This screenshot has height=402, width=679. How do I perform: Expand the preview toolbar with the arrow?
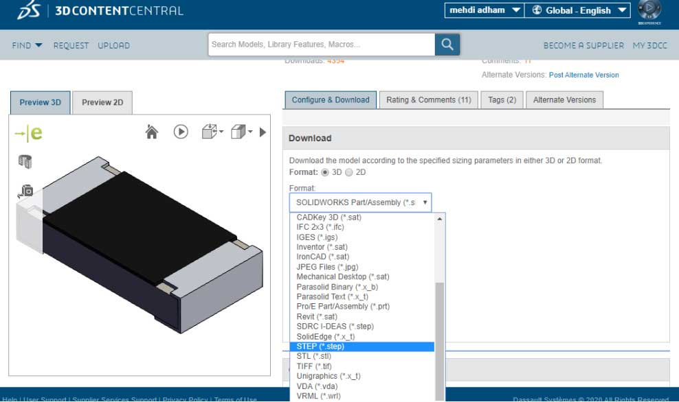pos(263,132)
